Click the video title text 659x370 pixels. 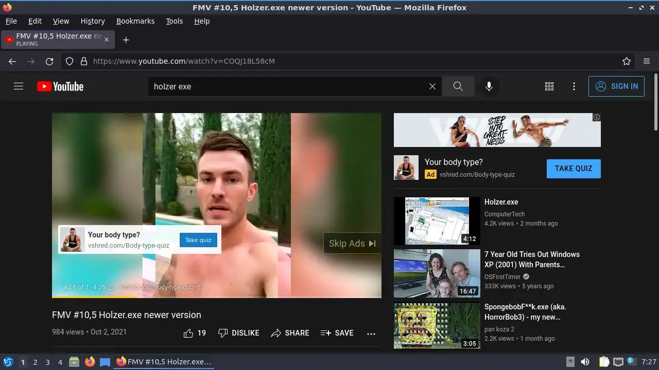127,315
